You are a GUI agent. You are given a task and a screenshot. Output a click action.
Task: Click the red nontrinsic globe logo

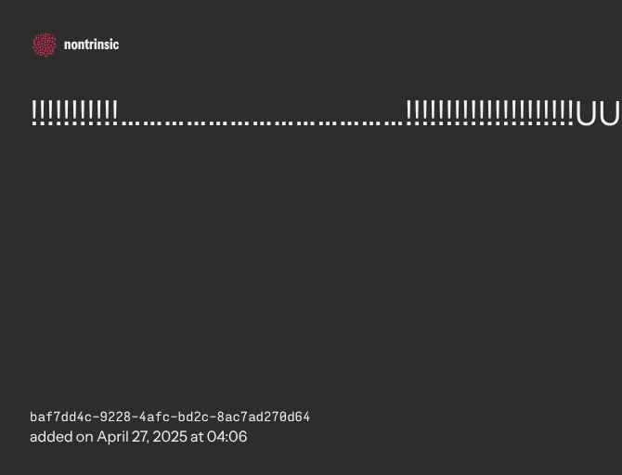(44, 45)
